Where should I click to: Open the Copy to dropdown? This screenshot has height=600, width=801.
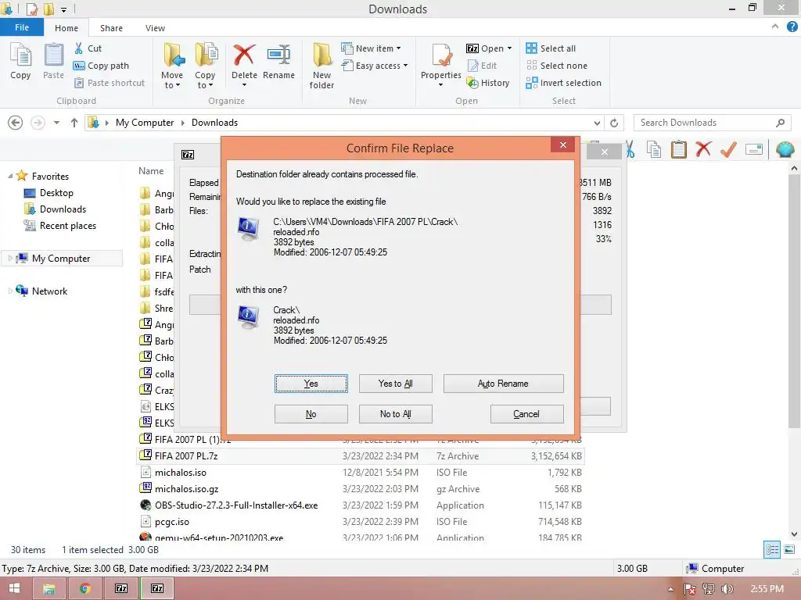[205, 80]
